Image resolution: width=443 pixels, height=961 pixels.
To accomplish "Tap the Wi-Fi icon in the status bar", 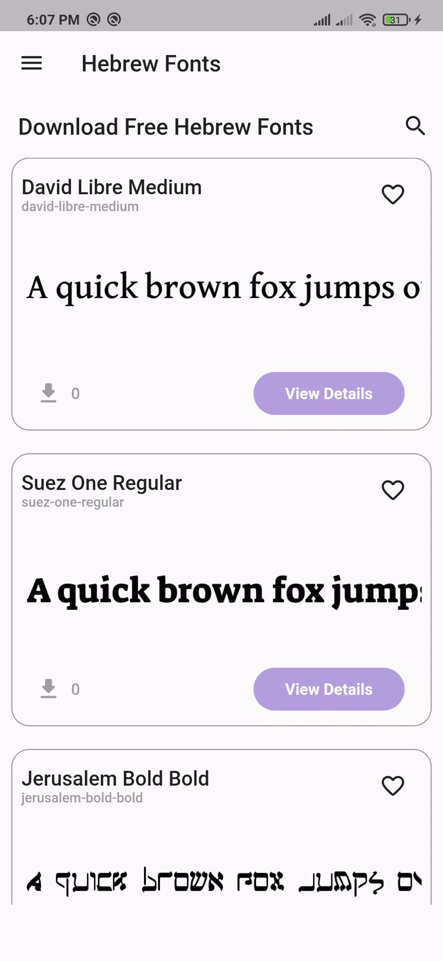I will (x=367, y=19).
